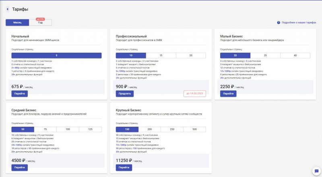Image resolution: width=322 pixels, height=177 pixels.
Task: Click Перейти under the 11250 ₽ plan
Action: click(x=124, y=167)
